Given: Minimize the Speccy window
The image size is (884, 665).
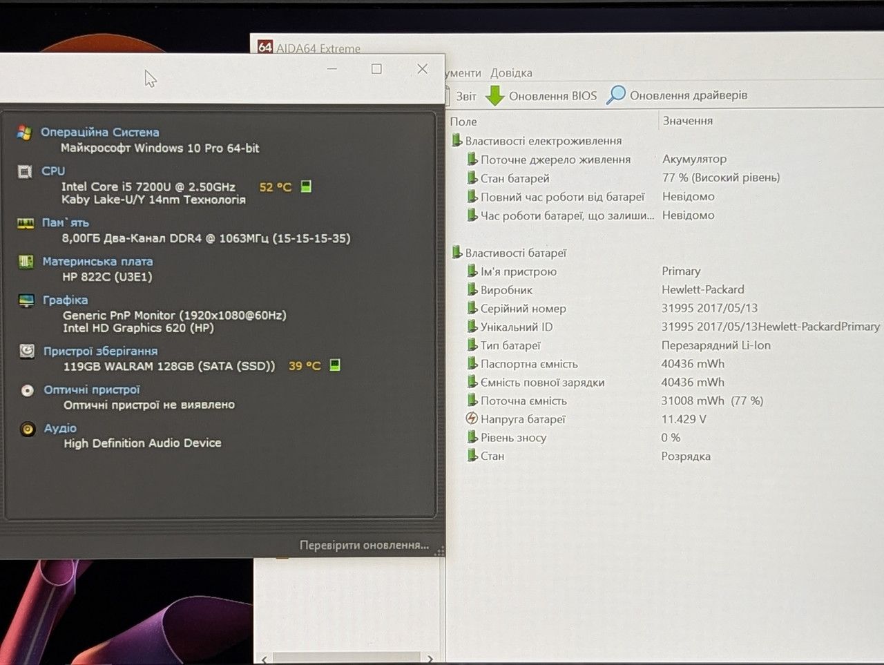Looking at the screenshot, I should (332, 69).
